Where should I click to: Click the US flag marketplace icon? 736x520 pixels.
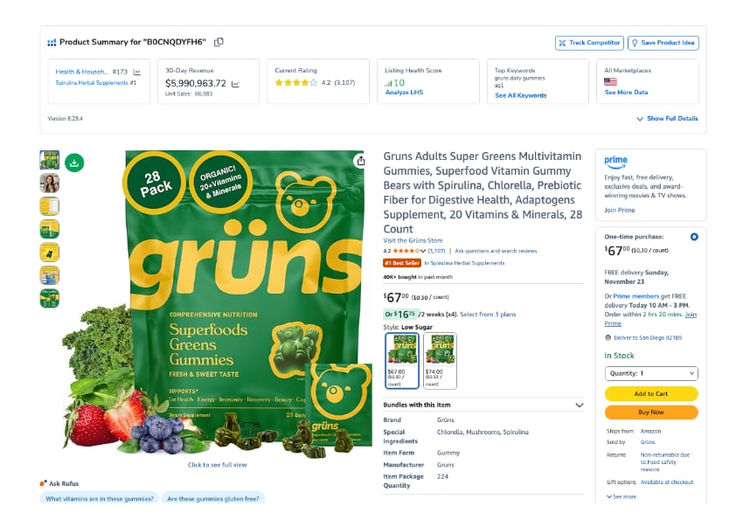coord(610,81)
